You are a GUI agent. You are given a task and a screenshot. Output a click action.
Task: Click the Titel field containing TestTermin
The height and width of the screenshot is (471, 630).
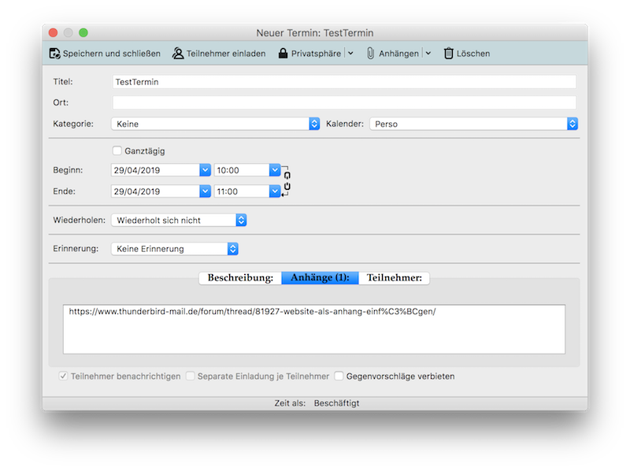344,82
